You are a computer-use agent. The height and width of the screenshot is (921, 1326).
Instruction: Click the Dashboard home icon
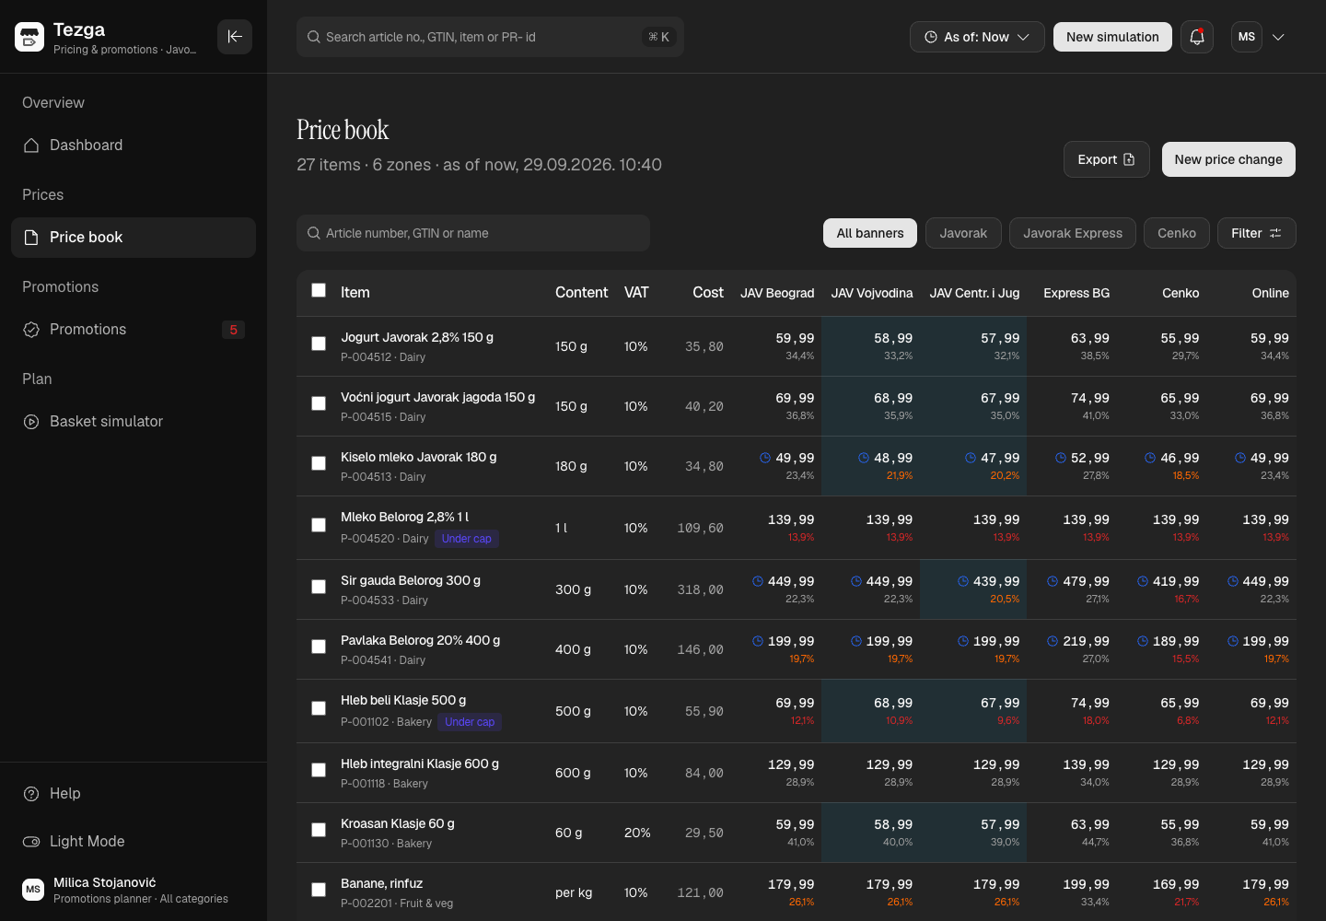tap(31, 146)
